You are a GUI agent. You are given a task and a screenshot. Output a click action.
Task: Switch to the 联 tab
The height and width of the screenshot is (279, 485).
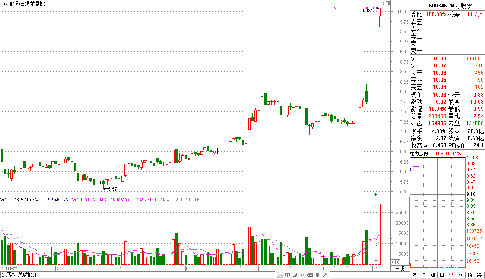coord(461,275)
